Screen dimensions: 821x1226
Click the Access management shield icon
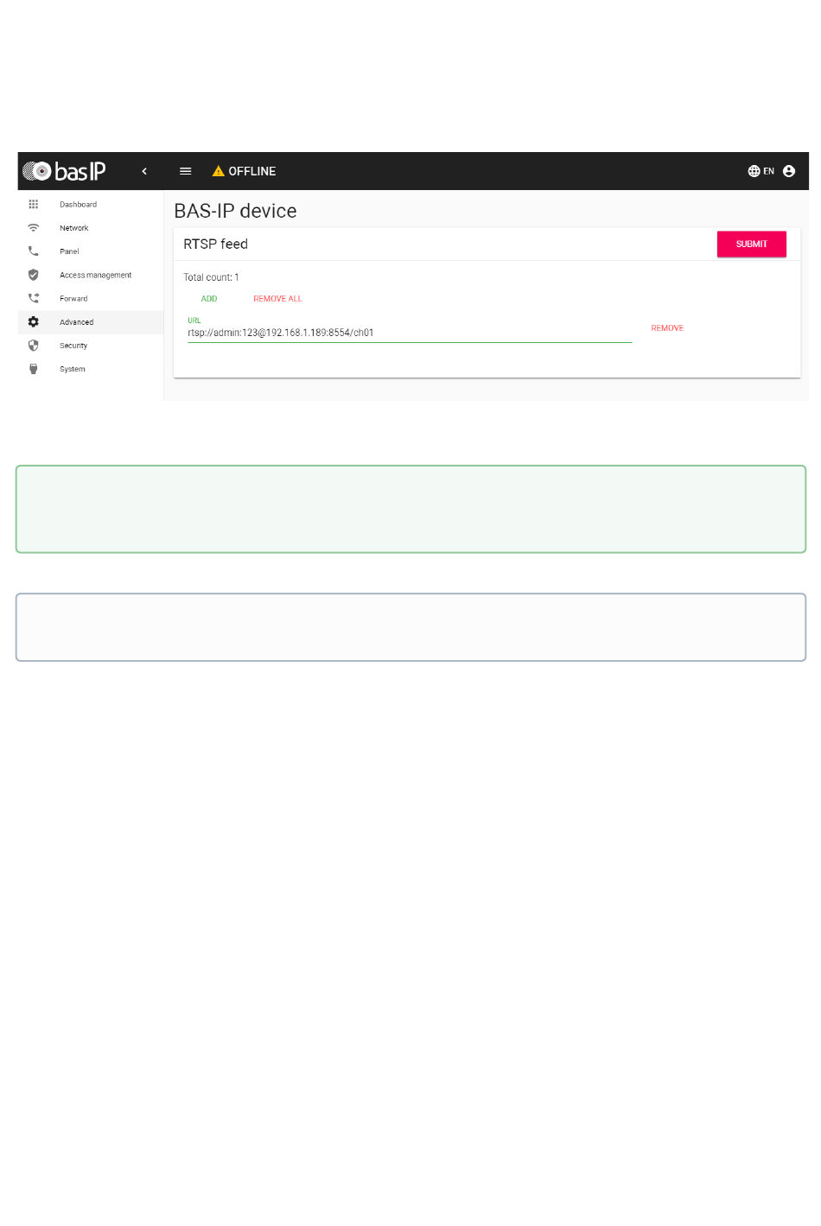34,275
